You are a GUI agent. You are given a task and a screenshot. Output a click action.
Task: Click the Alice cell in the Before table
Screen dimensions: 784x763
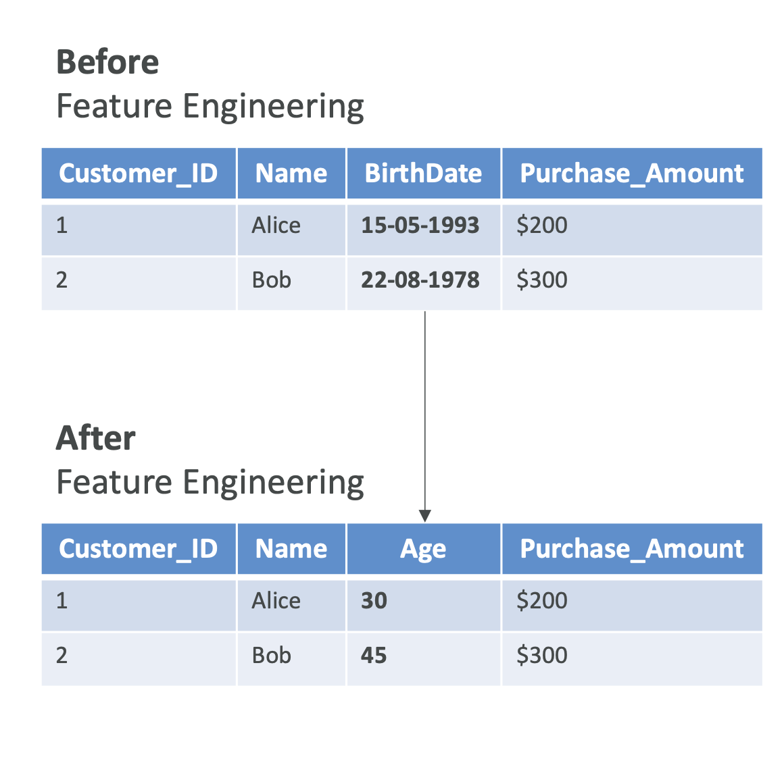click(276, 226)
